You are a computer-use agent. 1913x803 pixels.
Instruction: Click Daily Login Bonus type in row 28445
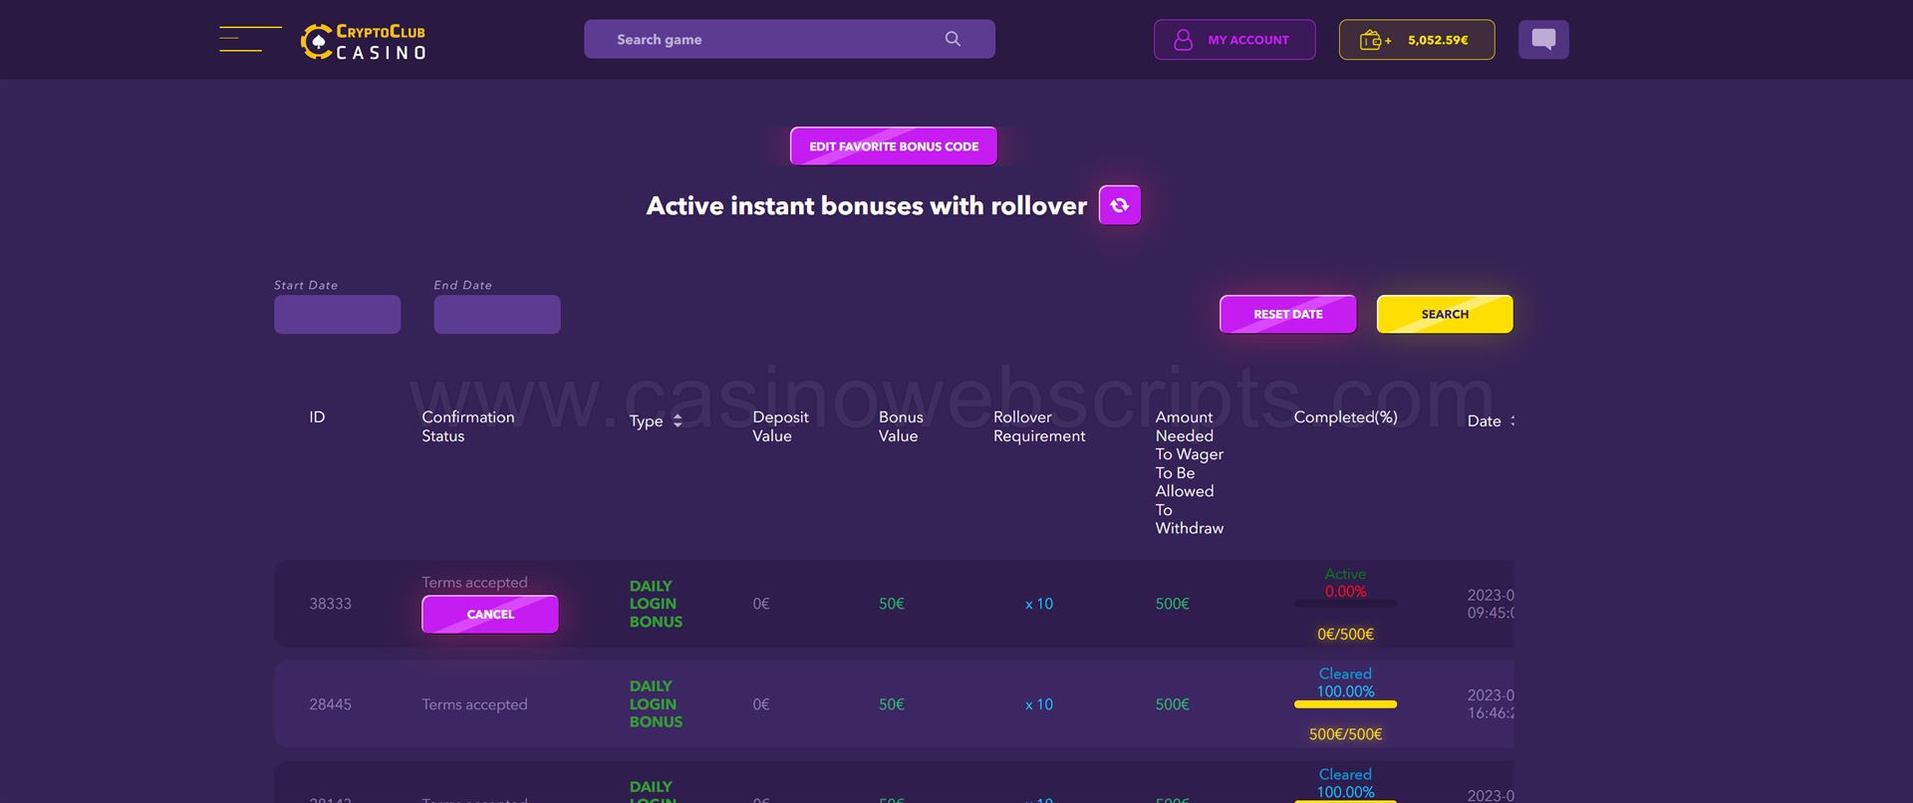pyautogui.click(x=656, y=704)
